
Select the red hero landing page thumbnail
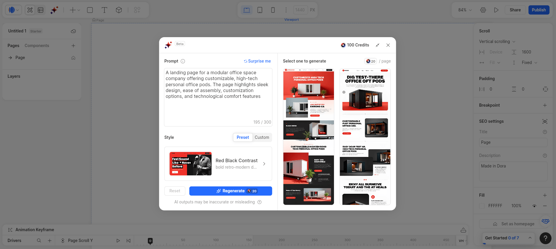click(309, 136)
